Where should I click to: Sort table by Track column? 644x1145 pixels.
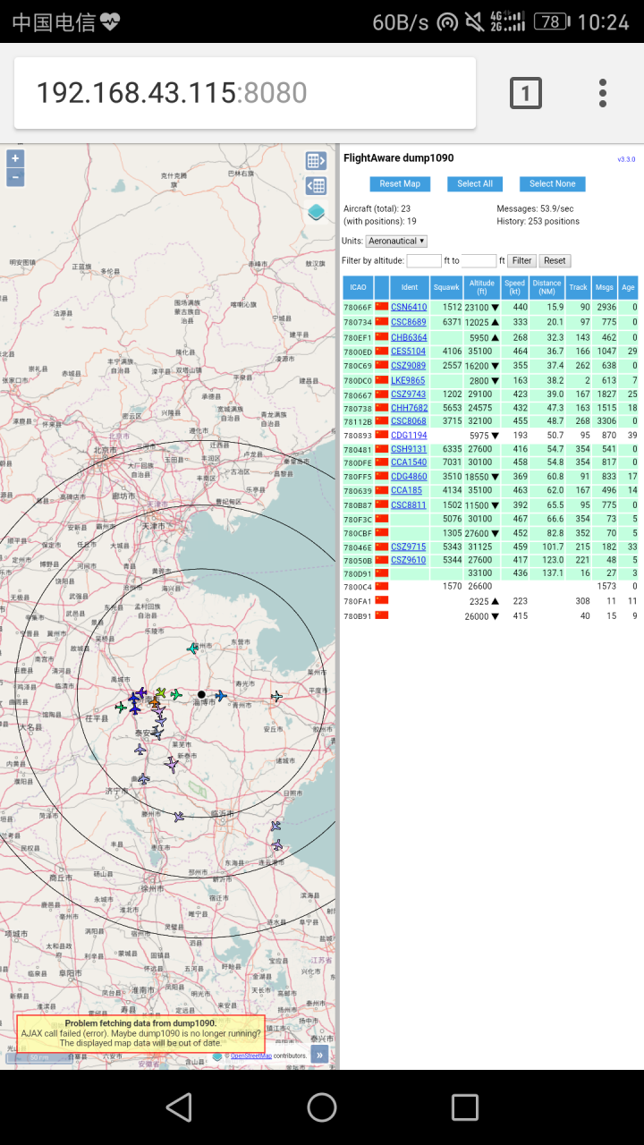click(578, 287)
